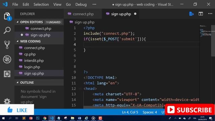
Task: Open editor More Actions ellipsis
Action: point(210,13)
